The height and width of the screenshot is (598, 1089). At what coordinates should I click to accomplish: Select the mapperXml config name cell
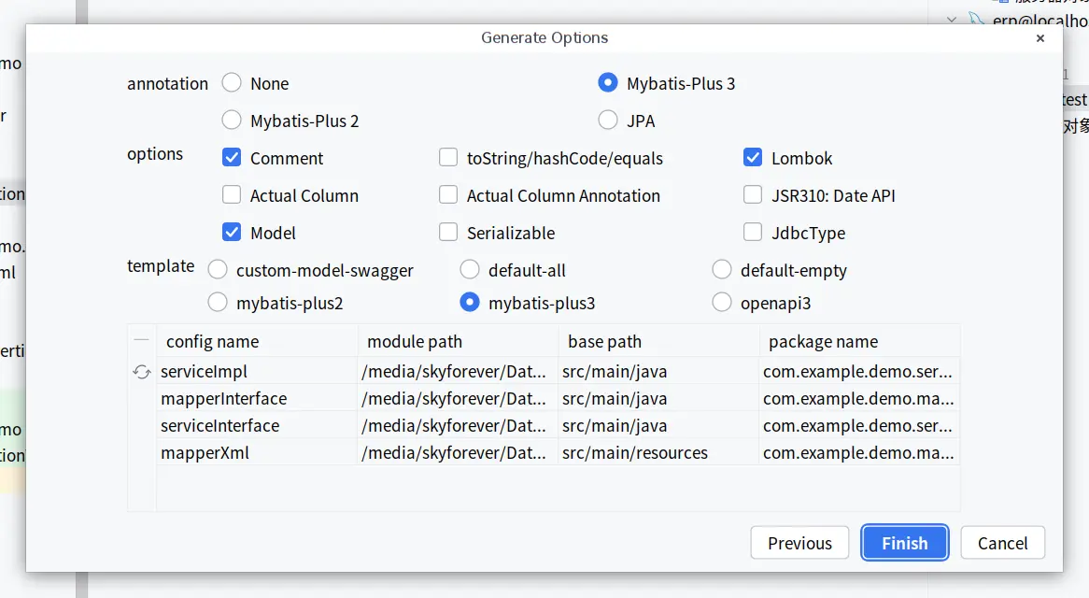pos(257,453)
